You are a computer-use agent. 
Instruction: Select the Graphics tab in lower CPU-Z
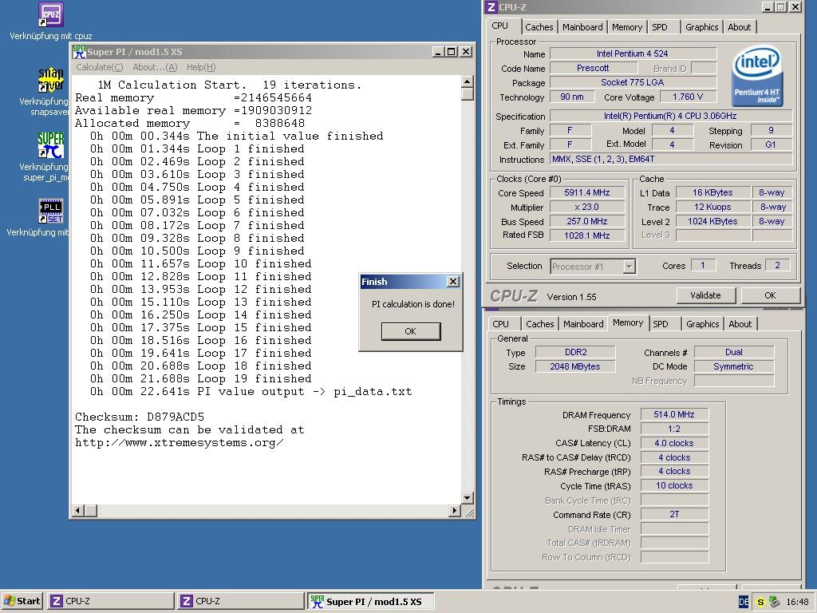[702, 324]
